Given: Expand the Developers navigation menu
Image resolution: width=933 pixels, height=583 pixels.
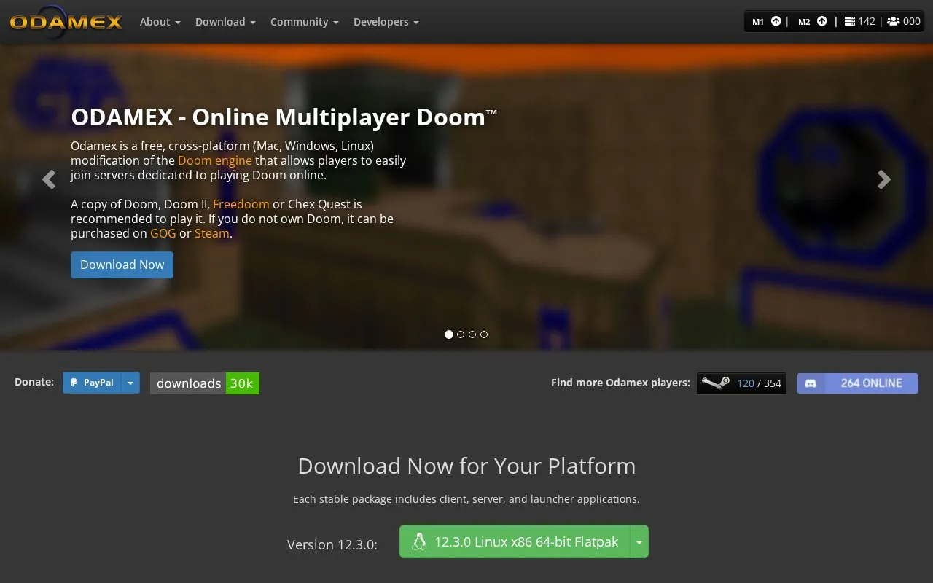Looking at the screenshot, I should coord(386,22).
